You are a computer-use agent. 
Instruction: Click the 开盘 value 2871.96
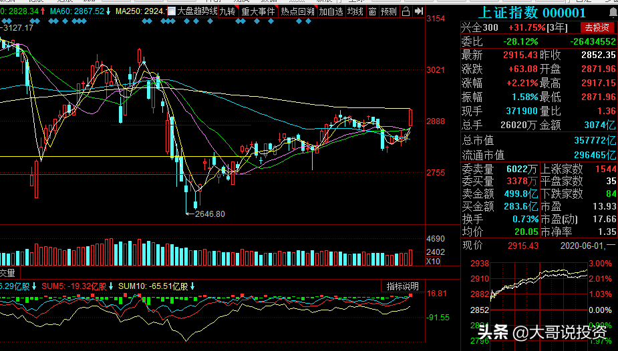click(599, 69)
